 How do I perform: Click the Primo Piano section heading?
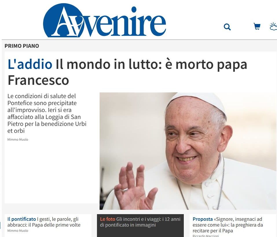22,46
